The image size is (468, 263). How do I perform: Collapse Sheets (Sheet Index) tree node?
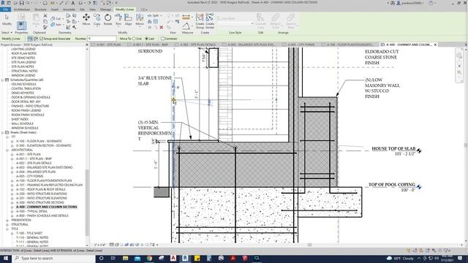click(2, 132)
